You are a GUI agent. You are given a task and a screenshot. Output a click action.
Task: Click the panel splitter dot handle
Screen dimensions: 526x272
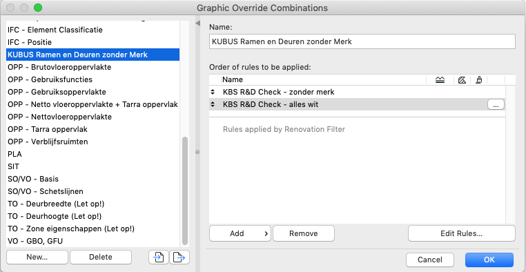coord(197,152)
